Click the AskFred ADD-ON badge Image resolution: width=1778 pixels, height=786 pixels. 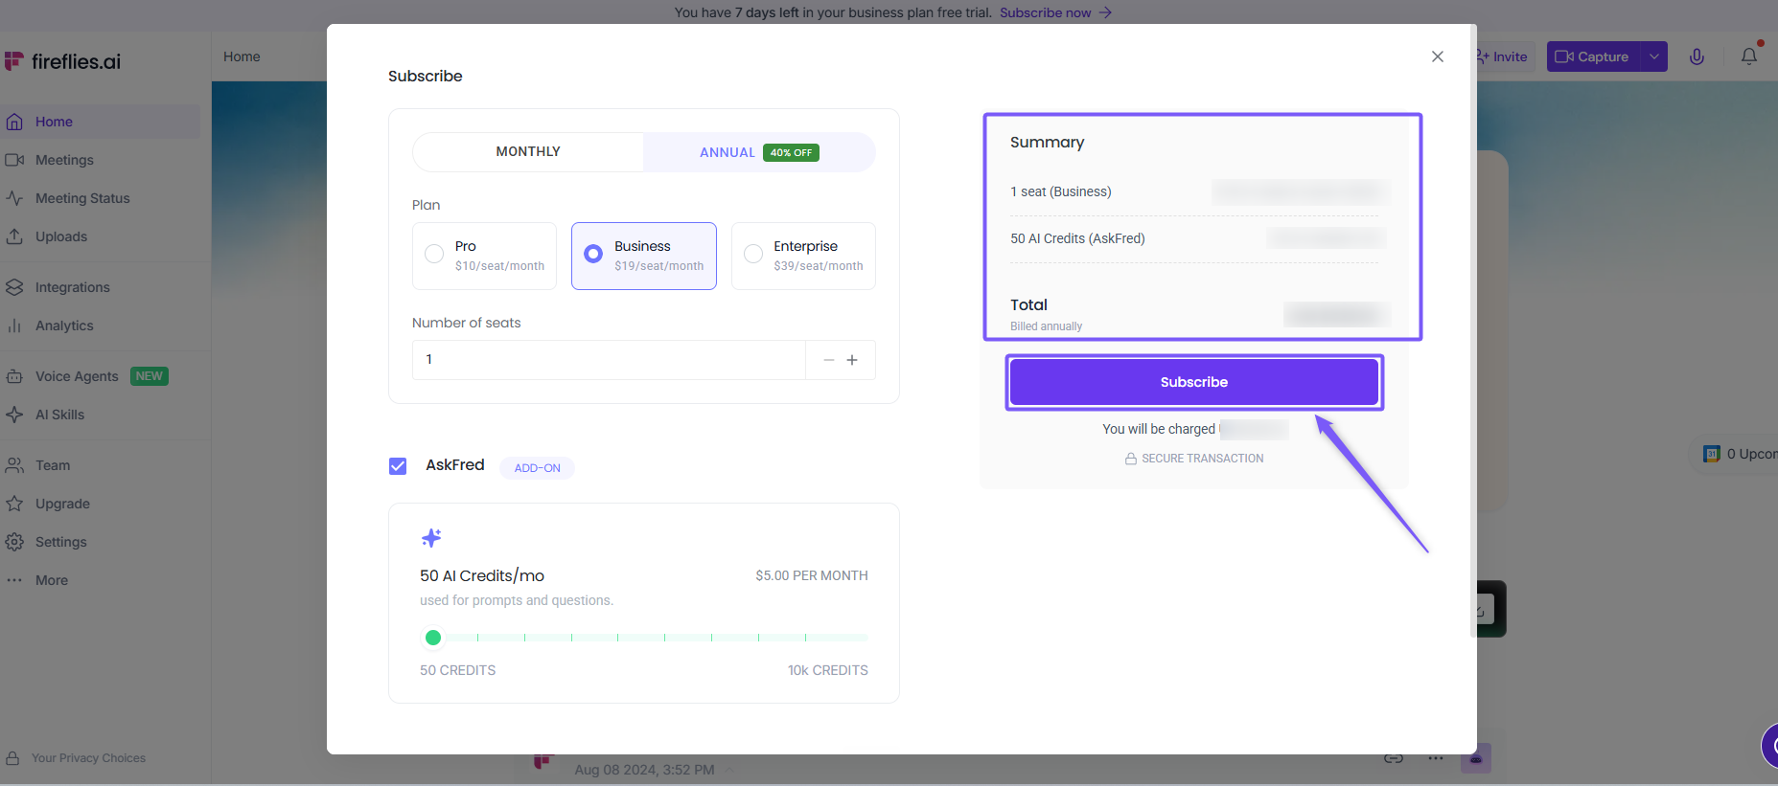coord(538,468)
